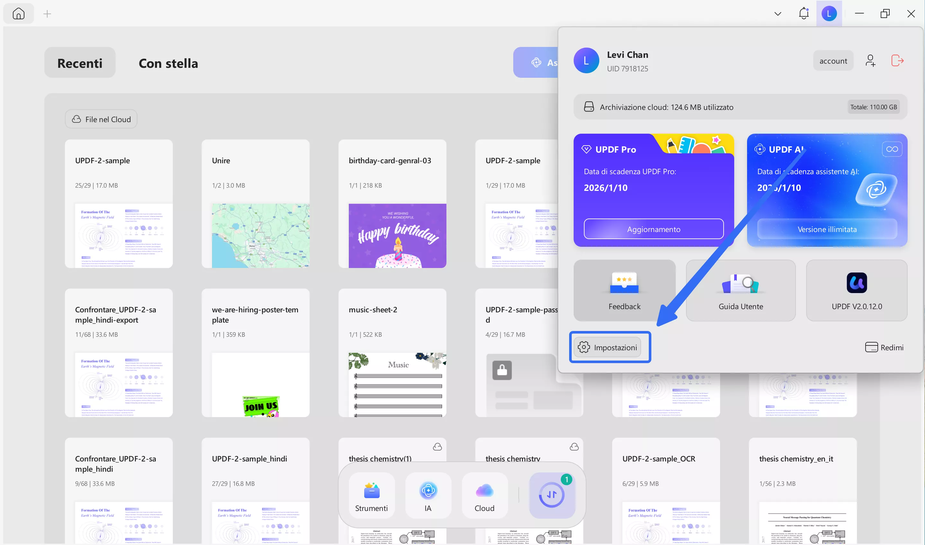
Task: Click the add-account person icon
Action: pos(870,61)
